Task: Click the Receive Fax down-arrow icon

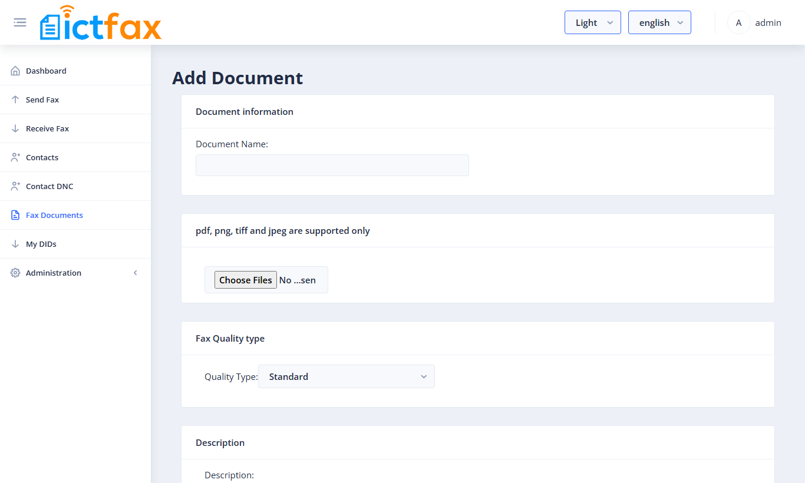Action: pos(15,128)
